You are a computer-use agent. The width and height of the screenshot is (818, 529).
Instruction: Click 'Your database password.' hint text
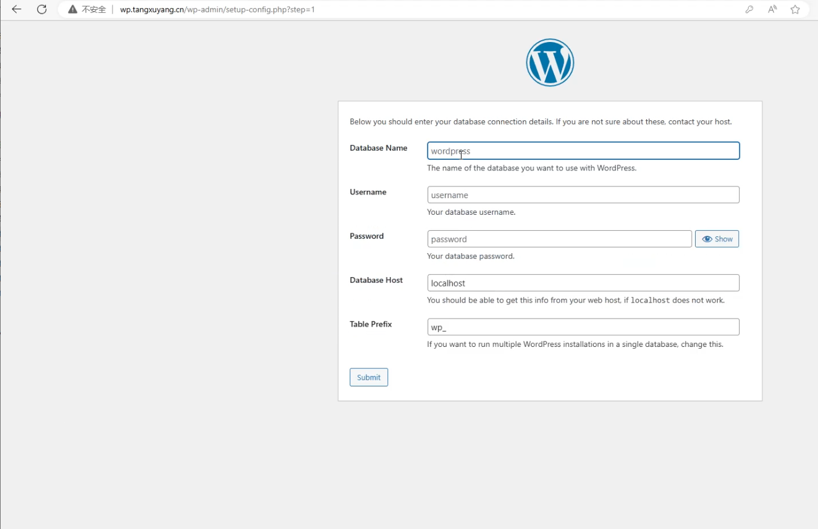[471, 256]
